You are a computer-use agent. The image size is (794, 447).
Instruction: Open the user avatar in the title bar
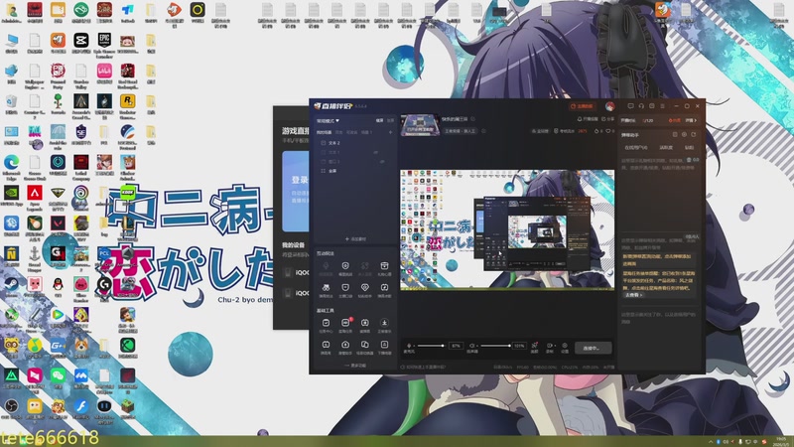[610, 106]
